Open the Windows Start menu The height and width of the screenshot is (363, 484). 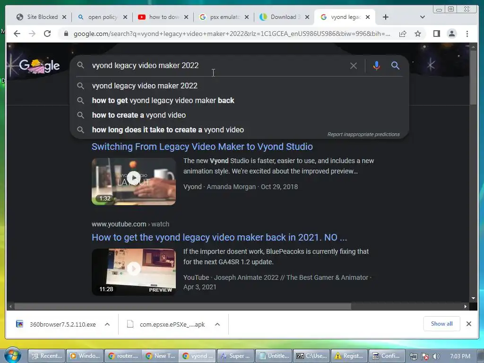point(12,355)
